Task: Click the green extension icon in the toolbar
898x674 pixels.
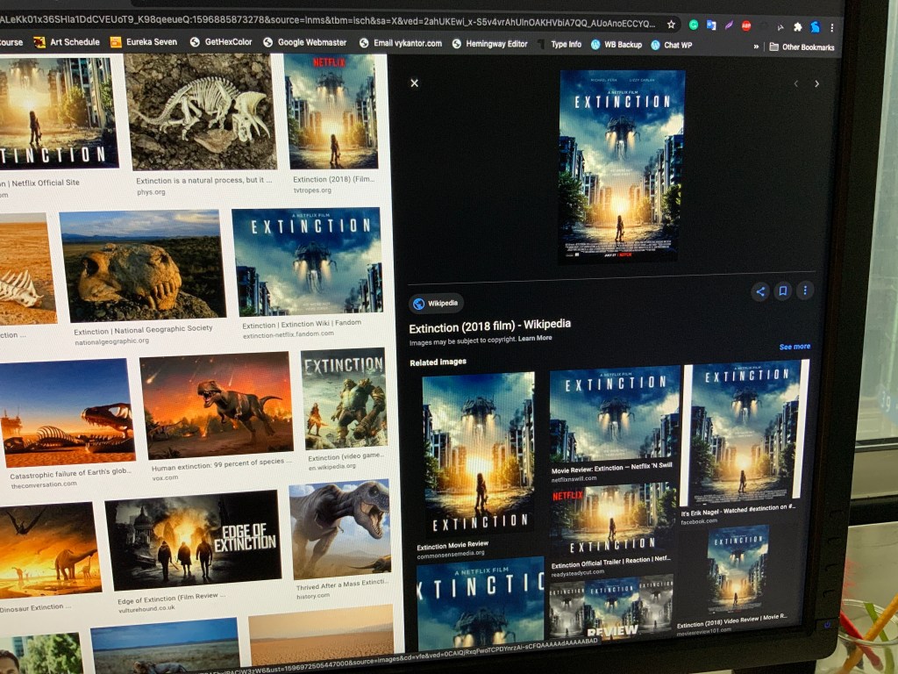Action: click(694, 25)
